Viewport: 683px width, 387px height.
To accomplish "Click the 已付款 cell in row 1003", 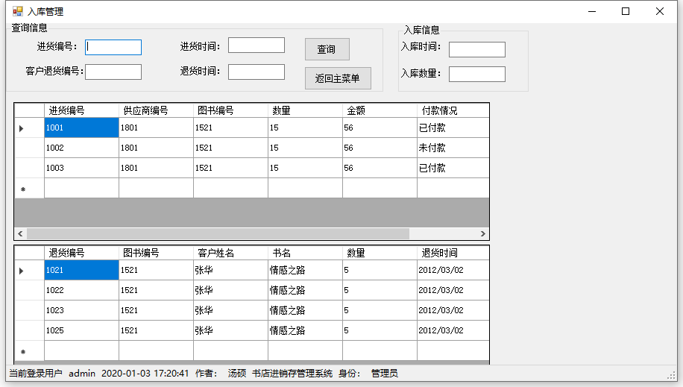I will point(453,168).
